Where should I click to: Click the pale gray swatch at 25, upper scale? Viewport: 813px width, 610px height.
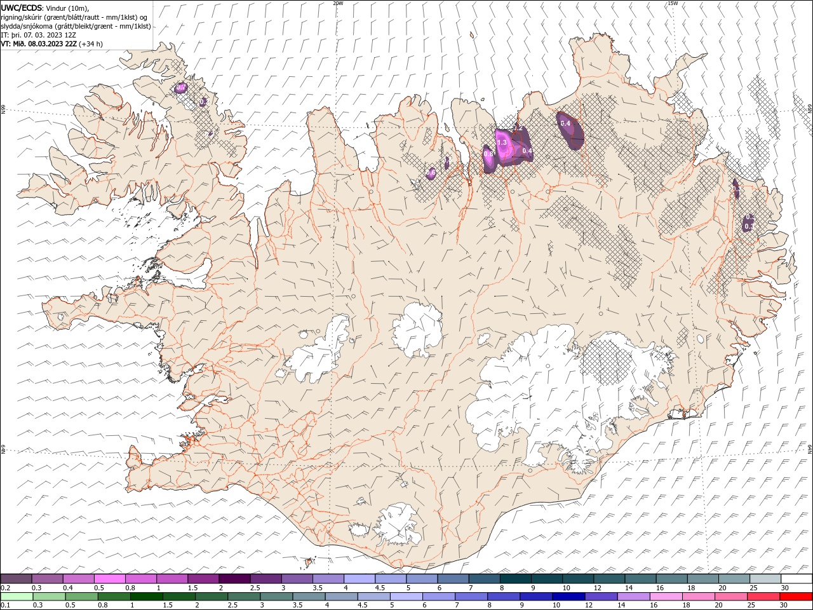pos(765,579)
